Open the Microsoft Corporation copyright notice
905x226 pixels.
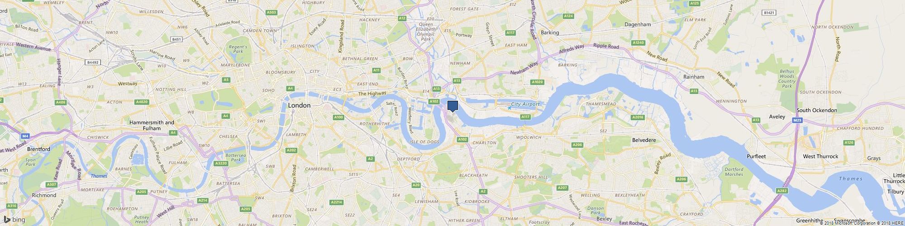point(847,222)
